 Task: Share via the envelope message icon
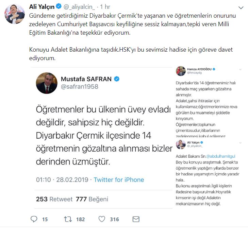click(x=136, y=219)
